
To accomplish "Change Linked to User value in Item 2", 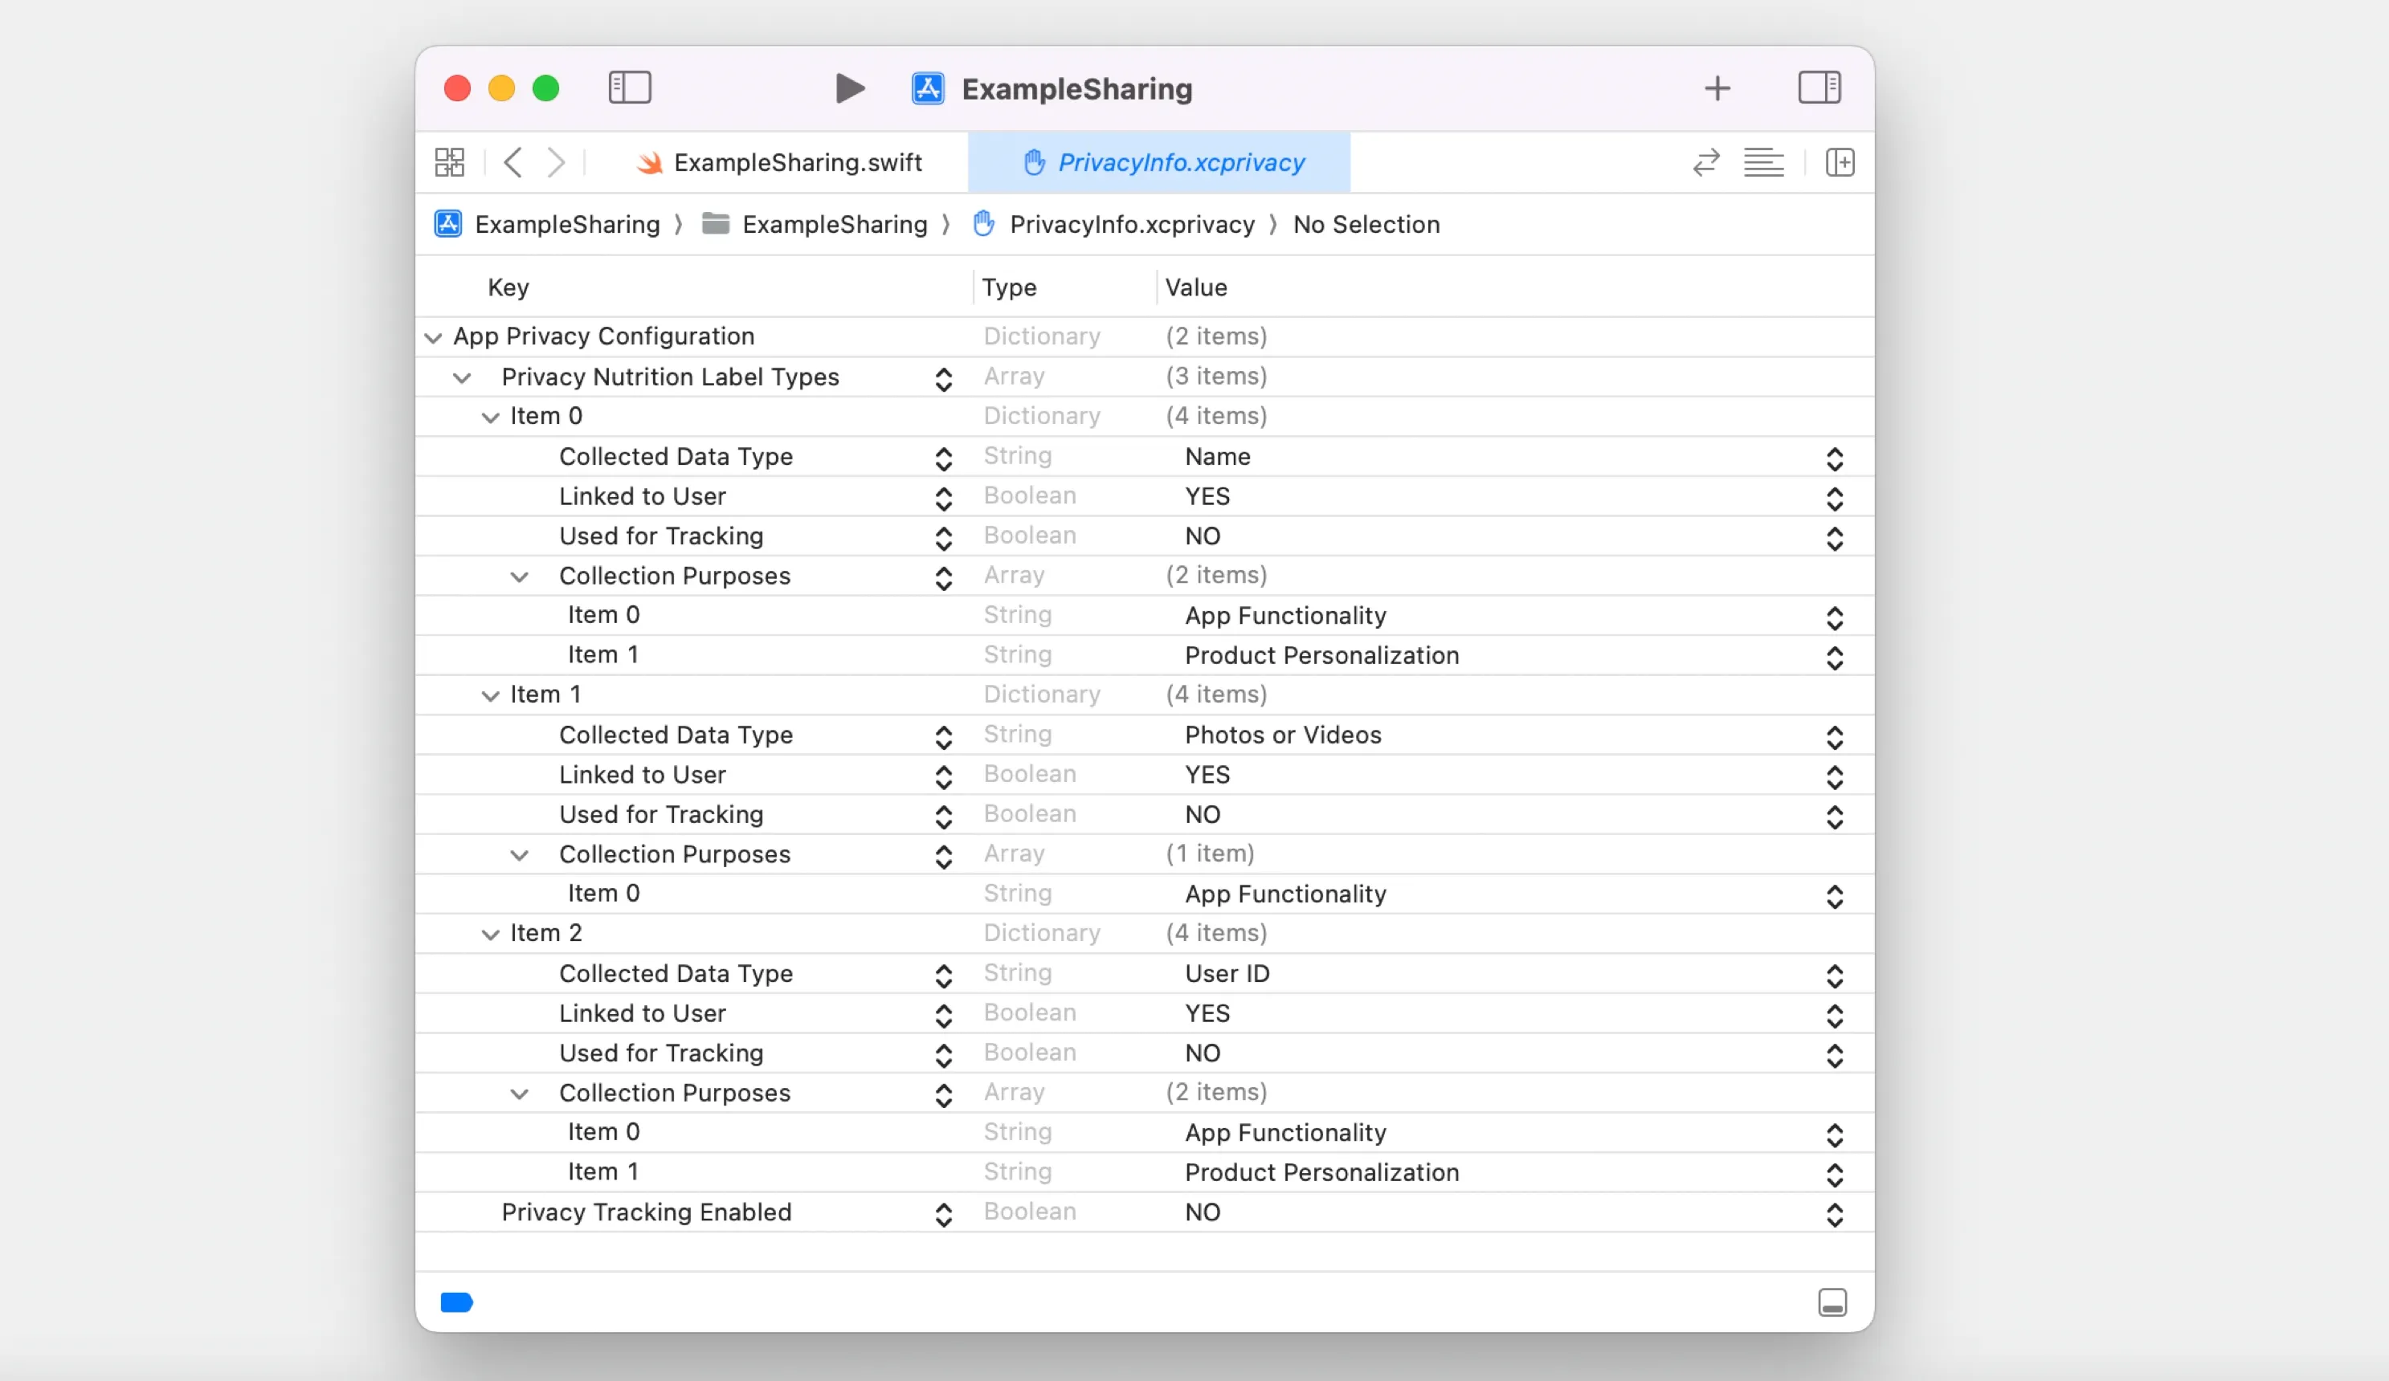I will click(1835, 1016).
